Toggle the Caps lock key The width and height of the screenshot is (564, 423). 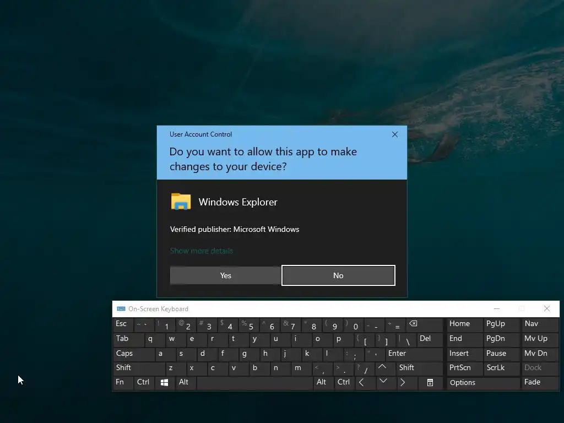pyautogui.click(x=133, y=354)
